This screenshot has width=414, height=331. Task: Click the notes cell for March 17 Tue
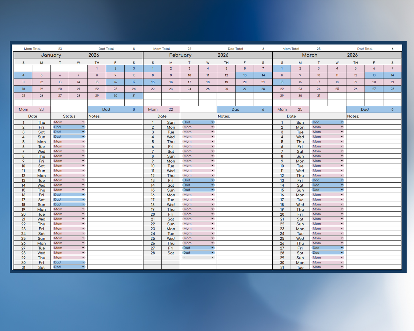pos(374,200)
